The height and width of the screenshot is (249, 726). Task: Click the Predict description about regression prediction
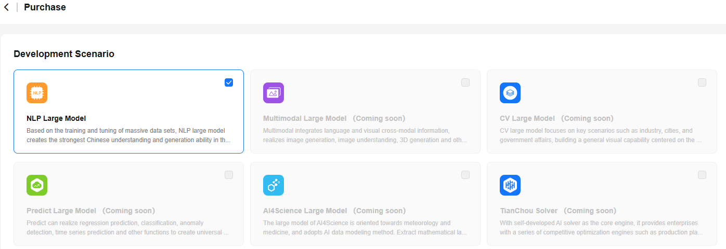tap(127, 228)
